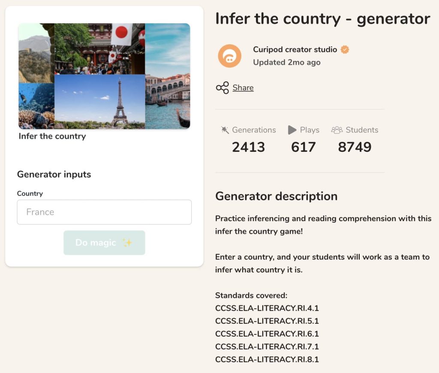This screenshot has height=373, width=439.
Task: Click the Students count 8749
Action: tap(355, 147)
